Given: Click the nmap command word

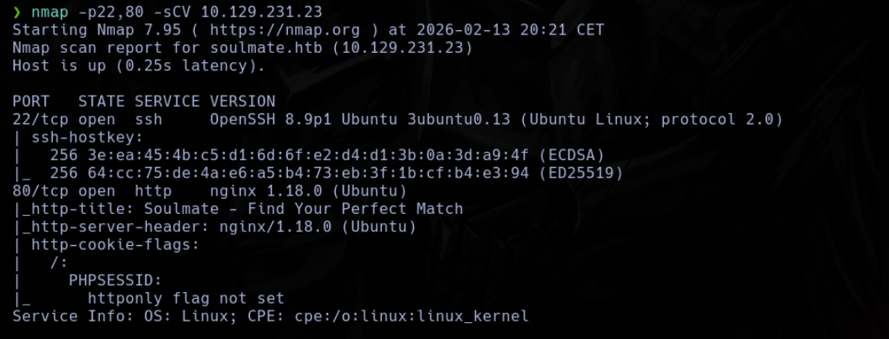Looking at the screenshot, I should [x=50, y=12].
